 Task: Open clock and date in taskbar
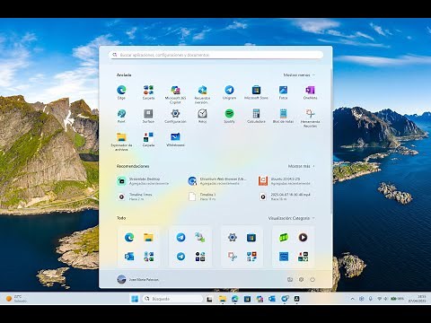(417, 299)
